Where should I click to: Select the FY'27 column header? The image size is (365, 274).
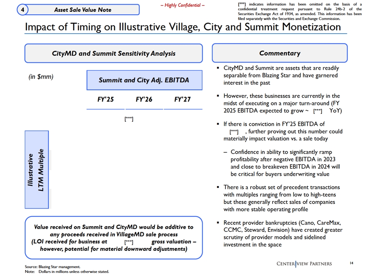tap(182, 99)
